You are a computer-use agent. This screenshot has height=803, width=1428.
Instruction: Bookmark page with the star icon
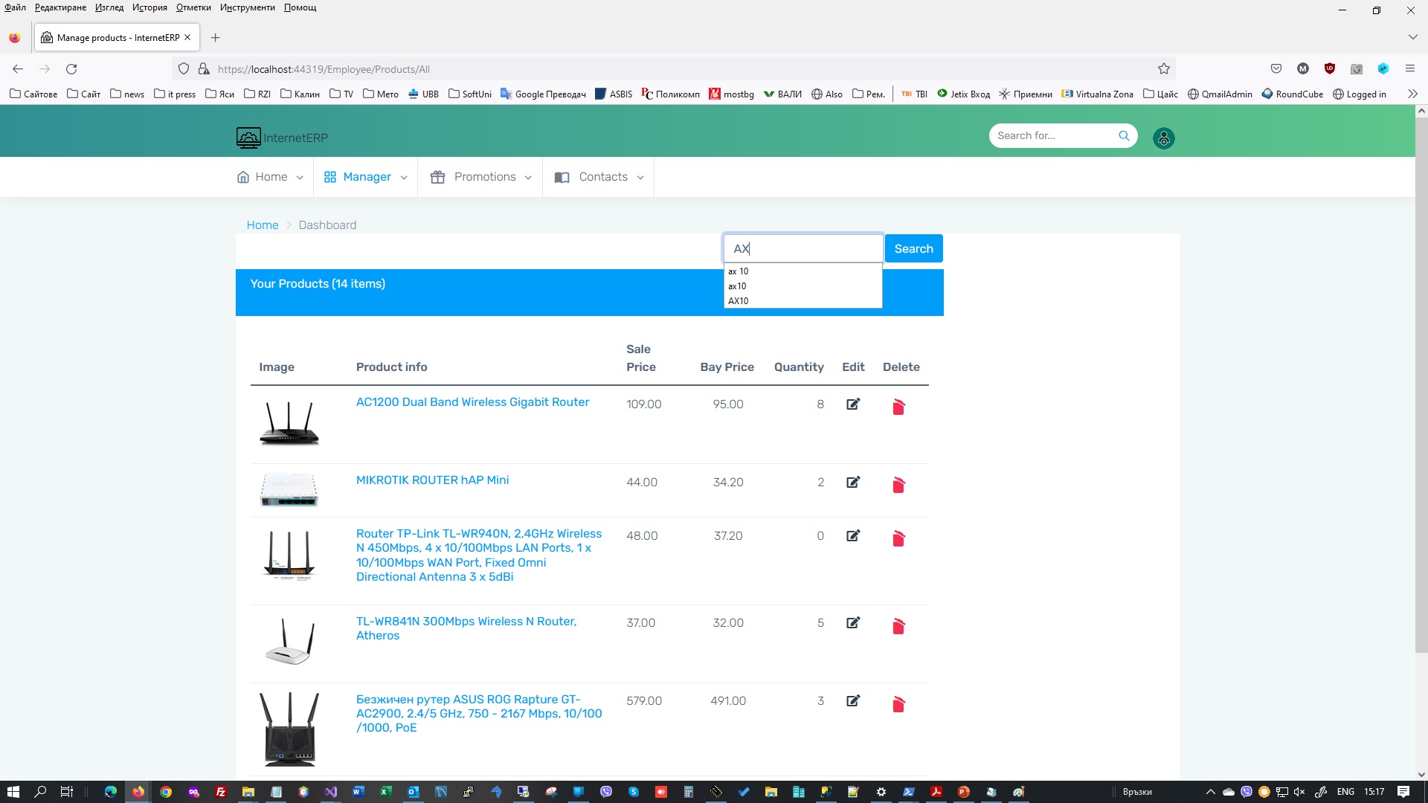1164,68
